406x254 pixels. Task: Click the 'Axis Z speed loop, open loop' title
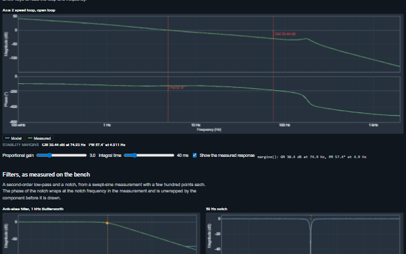(x=29, y=10)
